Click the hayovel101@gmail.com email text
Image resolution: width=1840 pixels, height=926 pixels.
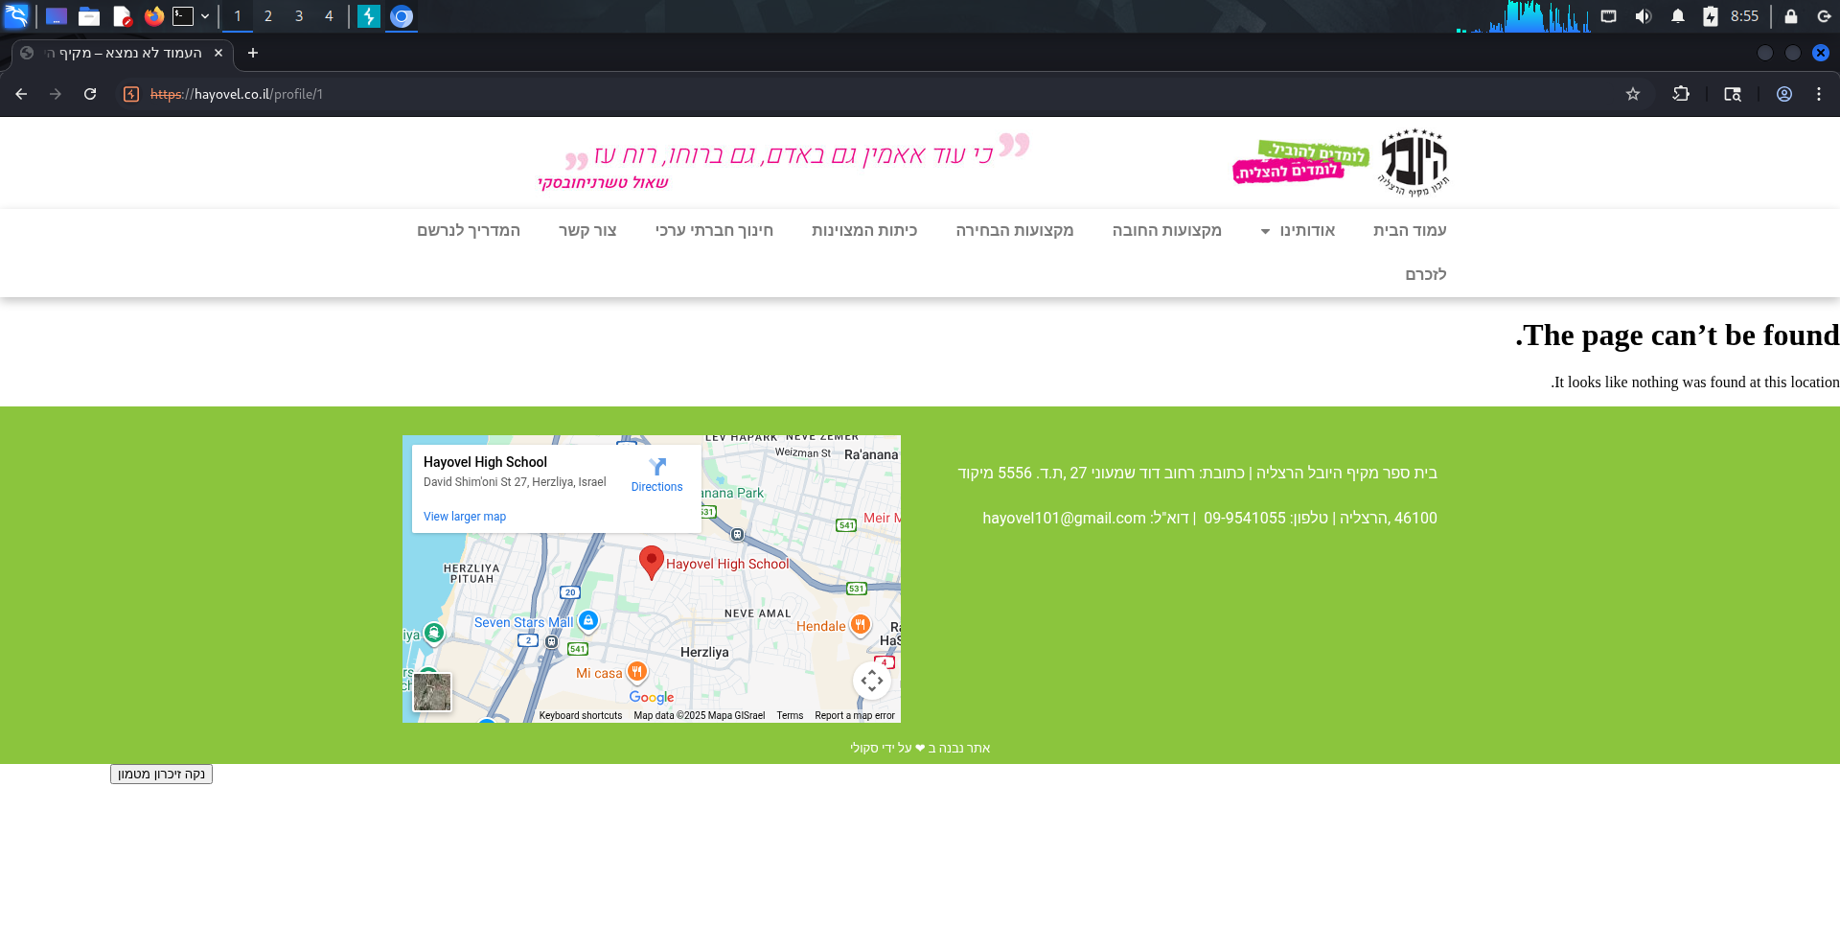1064,518
